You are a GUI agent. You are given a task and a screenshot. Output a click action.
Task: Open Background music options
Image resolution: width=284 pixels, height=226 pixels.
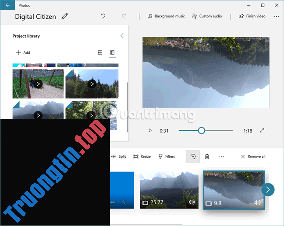click(x=166, y=16)
